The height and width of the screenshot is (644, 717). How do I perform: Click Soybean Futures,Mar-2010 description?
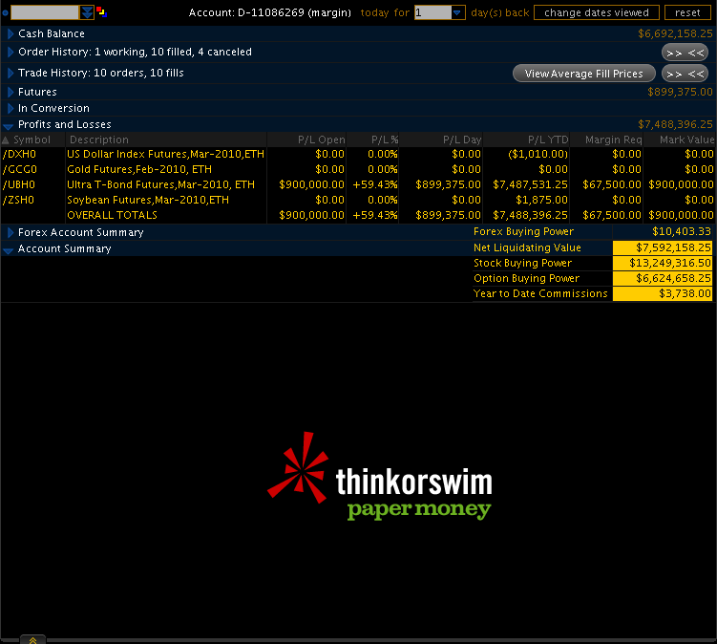coord(148,200)
